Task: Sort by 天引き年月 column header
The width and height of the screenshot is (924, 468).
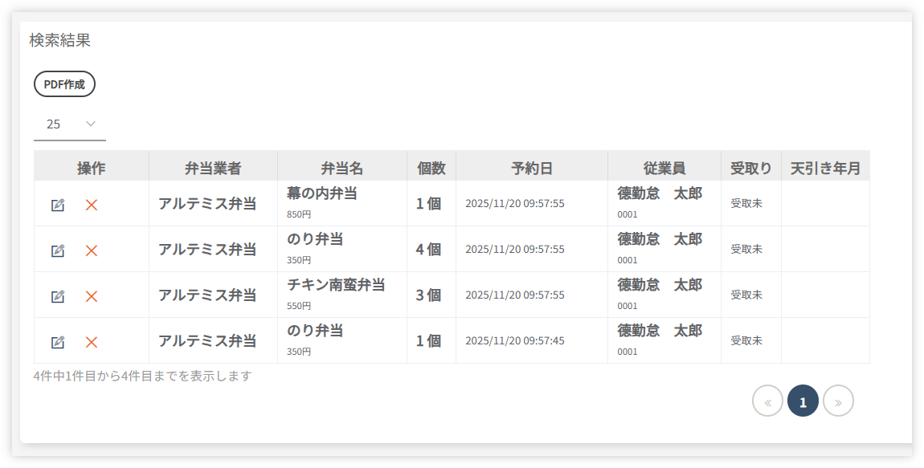Action: [x=825, y=168]
